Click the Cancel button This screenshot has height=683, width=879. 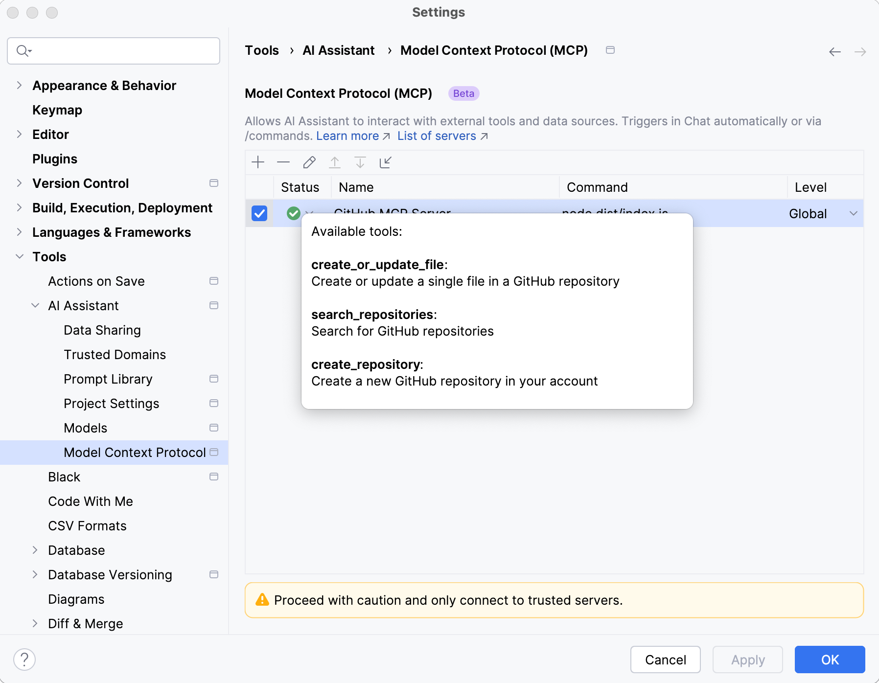tap(665, 660)
